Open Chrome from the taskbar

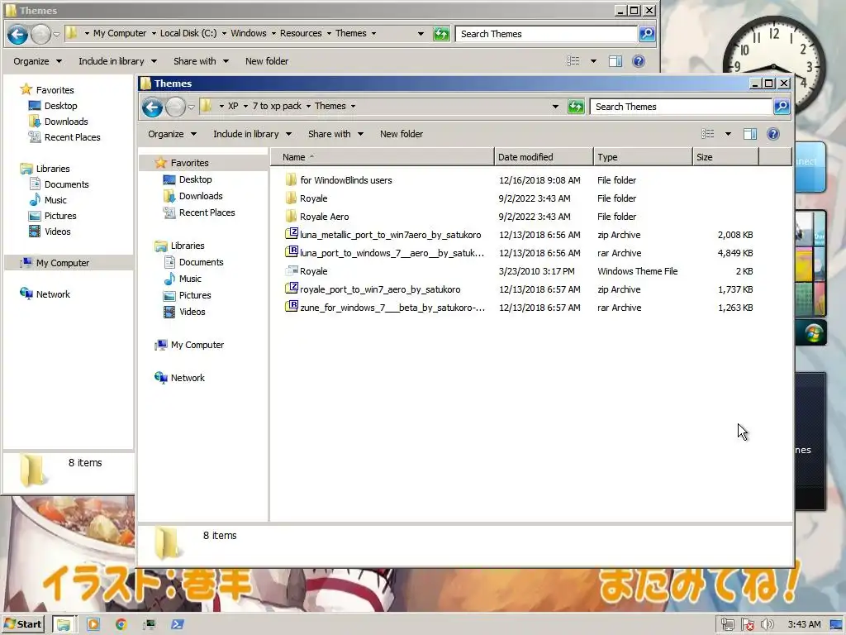click(121, 625)
